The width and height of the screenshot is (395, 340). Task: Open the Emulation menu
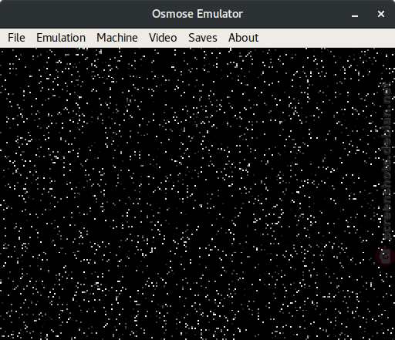(61, 38)
